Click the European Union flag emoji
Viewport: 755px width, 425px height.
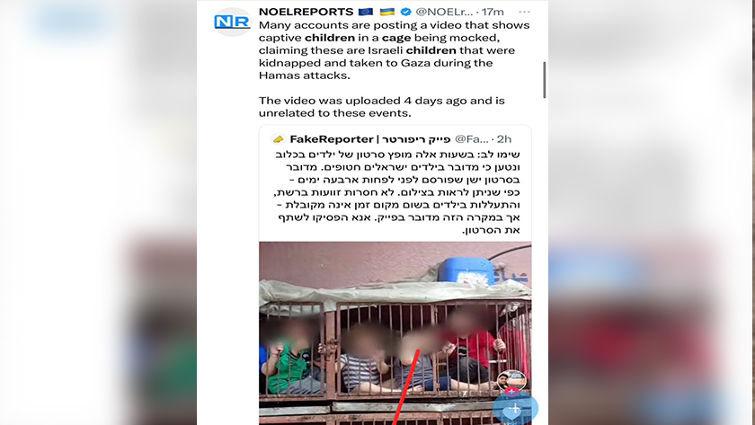click(x=366, y=12)
